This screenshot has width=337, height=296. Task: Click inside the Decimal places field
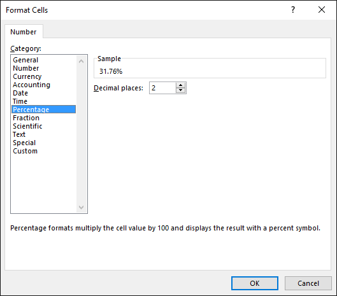pos(162,88)
